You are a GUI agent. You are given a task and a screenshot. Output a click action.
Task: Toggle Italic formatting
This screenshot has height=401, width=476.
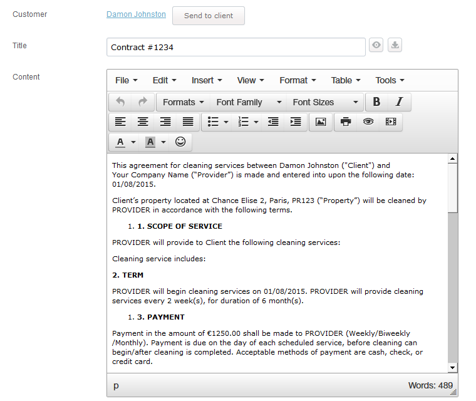(x=399, y=102)
